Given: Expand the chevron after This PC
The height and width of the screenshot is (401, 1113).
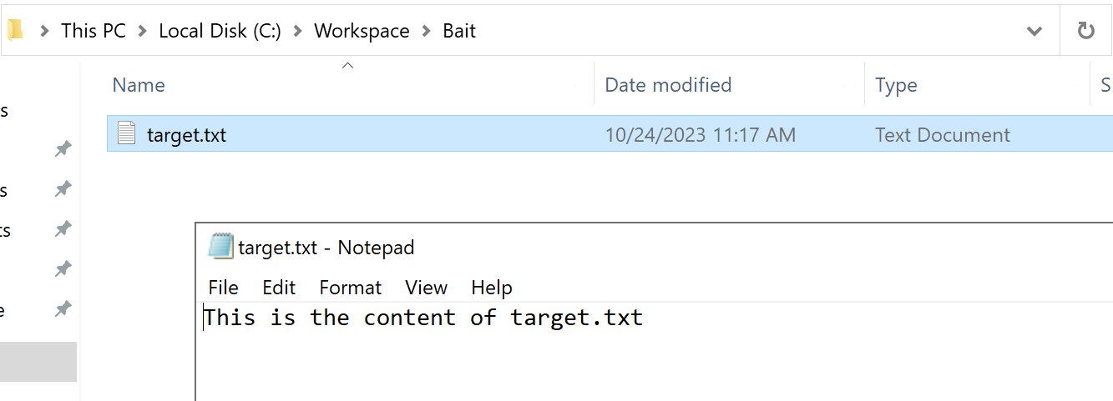Looking at the screenshot, I should (x=142, y=32).
